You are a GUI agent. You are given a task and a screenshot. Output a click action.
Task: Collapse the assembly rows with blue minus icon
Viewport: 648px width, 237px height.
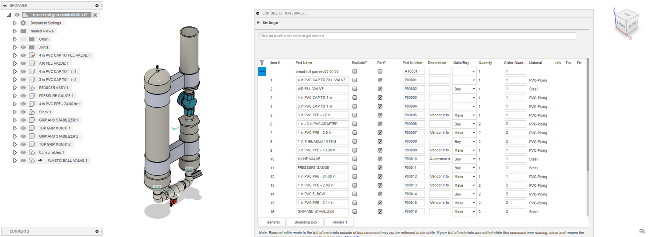pyautogui.click(x=261, y=71)
